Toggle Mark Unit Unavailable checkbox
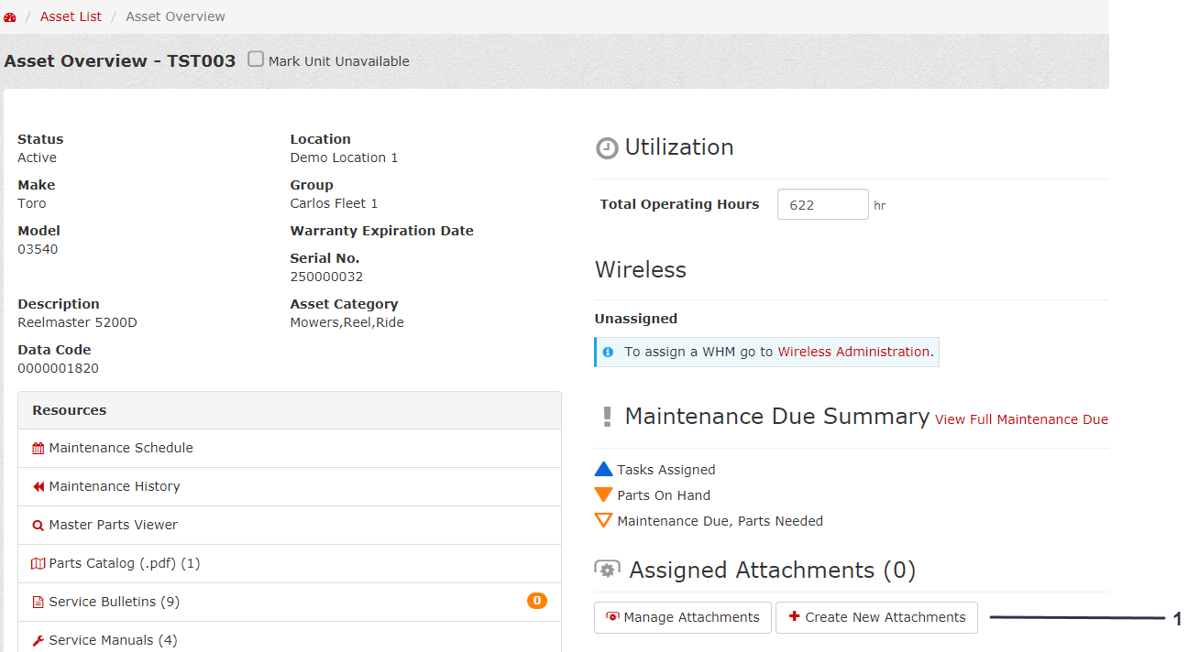 tap(256, 60)
